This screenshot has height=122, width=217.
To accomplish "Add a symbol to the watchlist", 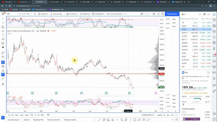I will (200, 14).
